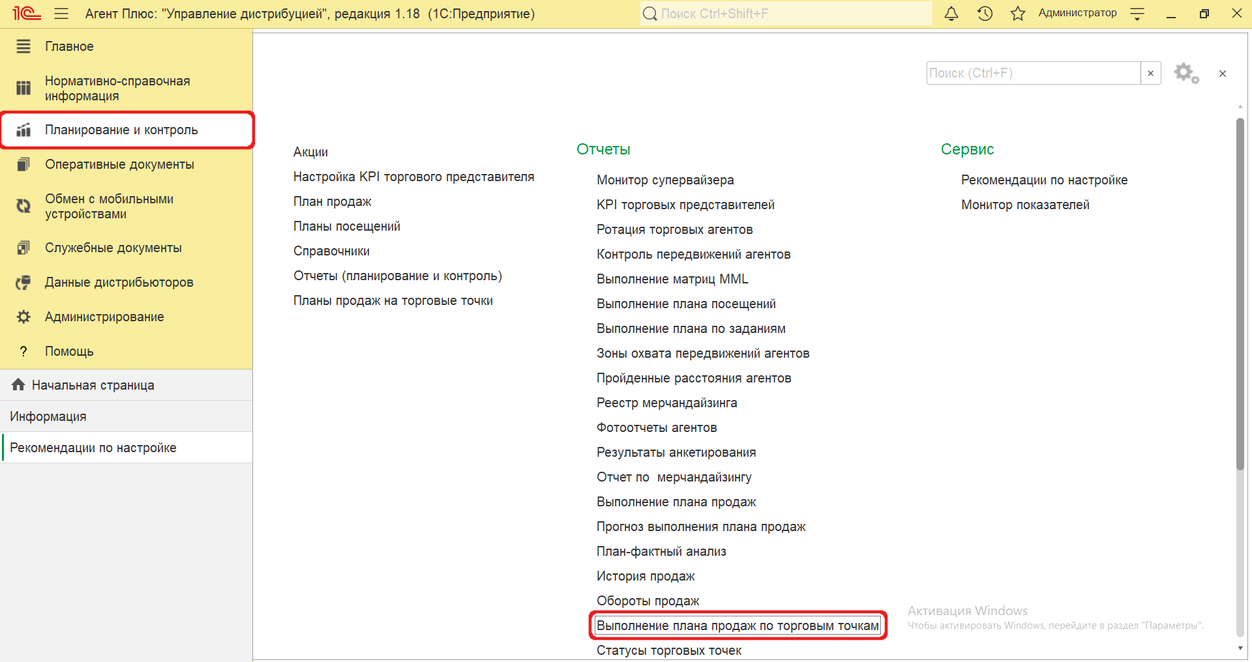Open Результаты анкетирования report
This screenshot has height=662, width=1252.
pyautogui.click(x=676, y=452)
